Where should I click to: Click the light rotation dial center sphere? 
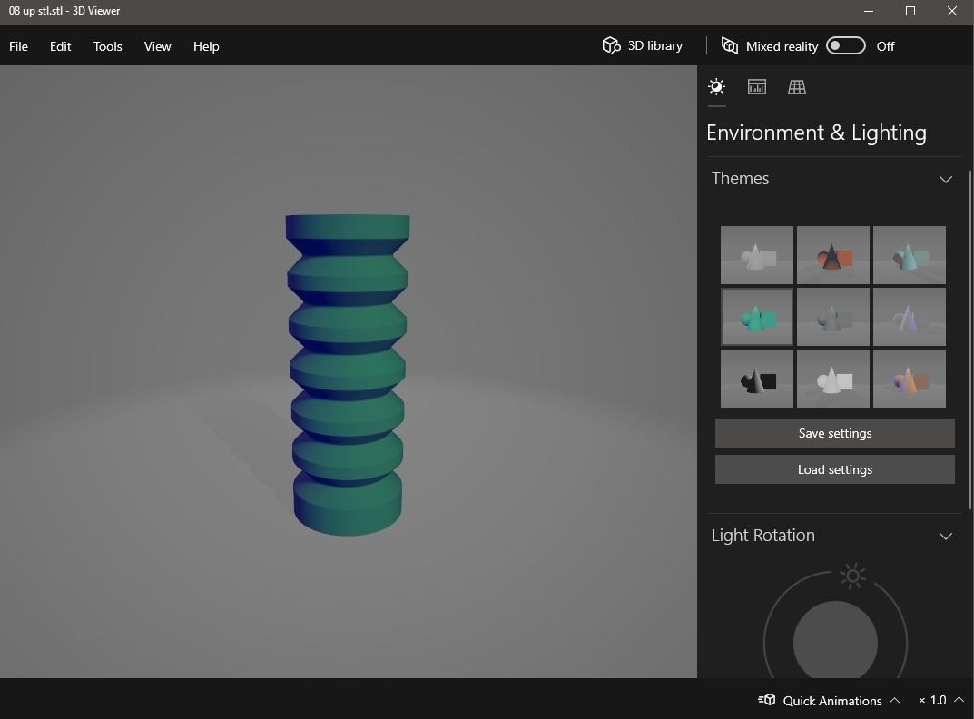[x=835, y=640]
